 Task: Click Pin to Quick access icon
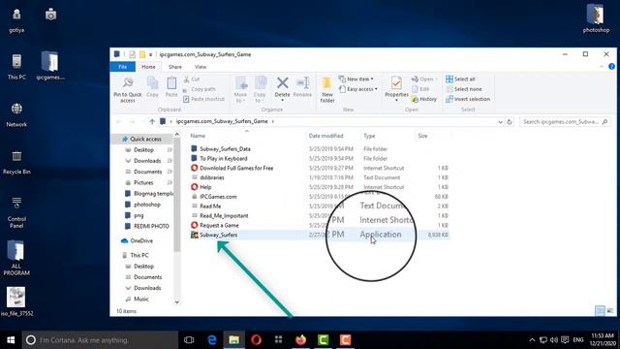click(127, 90)
